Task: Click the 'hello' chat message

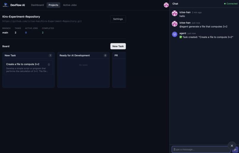Action: [182, 16]
